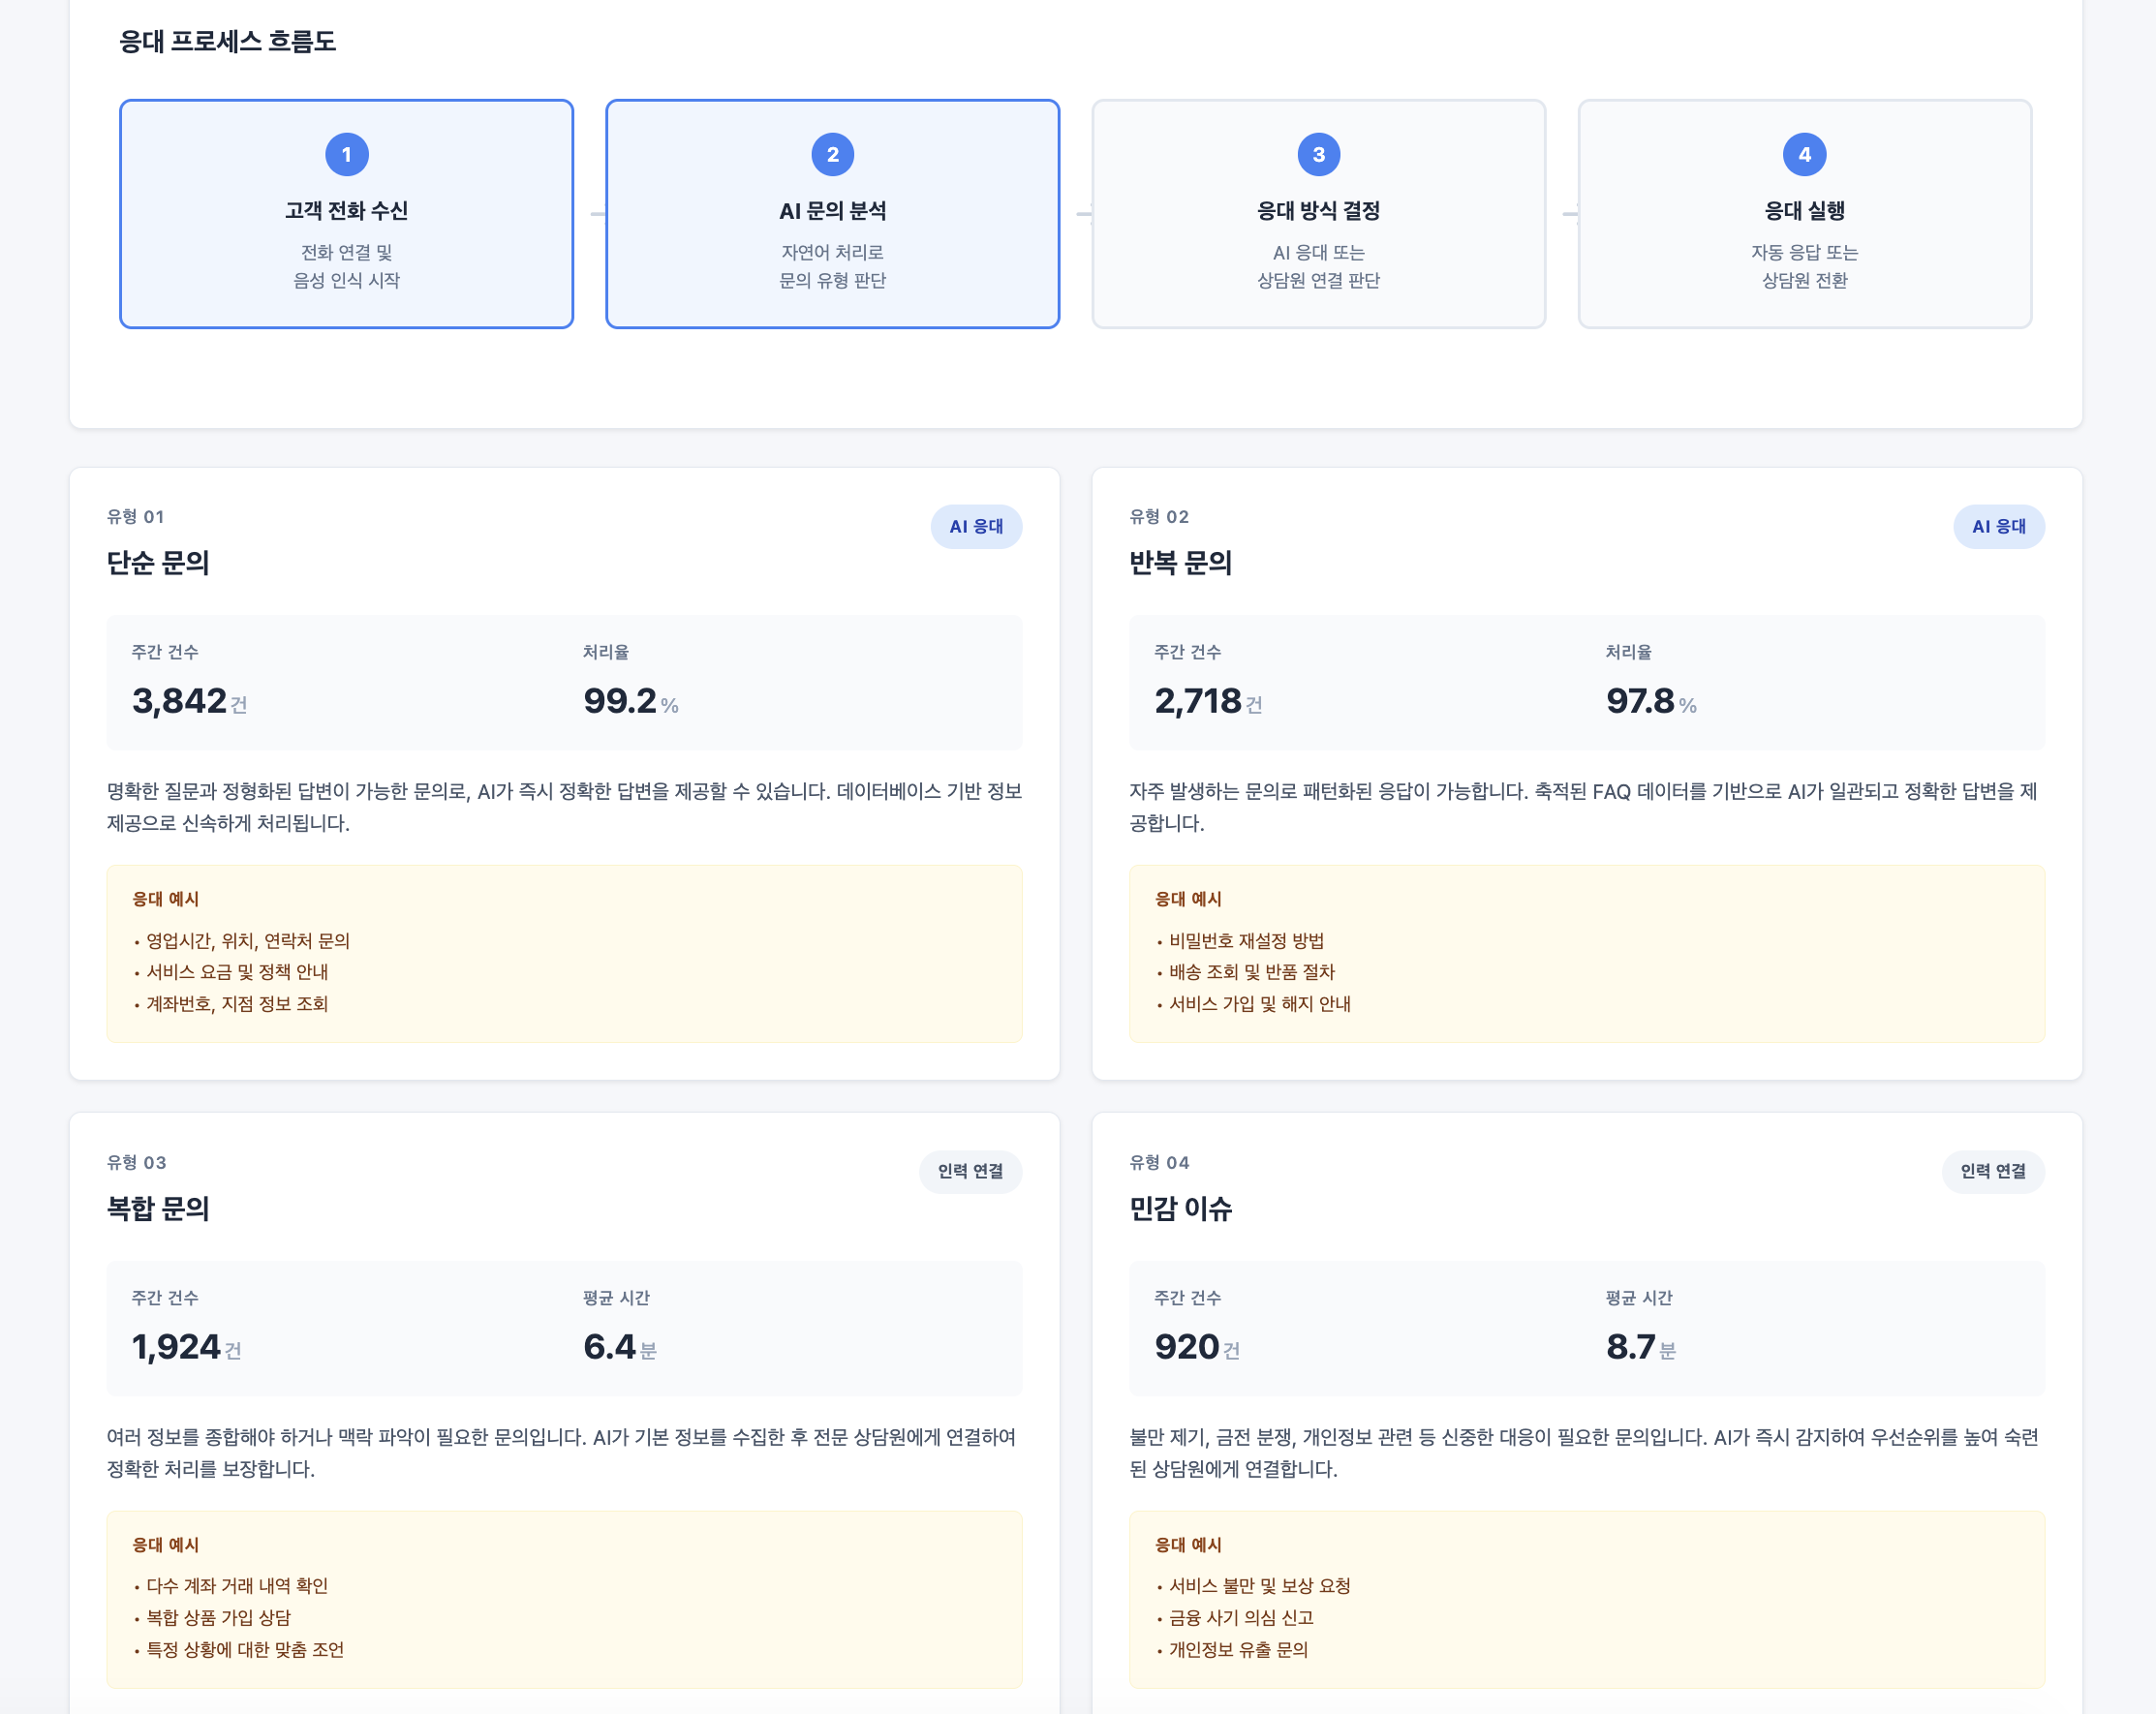Click 인력 연결 badge on 민감 이슈

click(x=1992, y=1171)
